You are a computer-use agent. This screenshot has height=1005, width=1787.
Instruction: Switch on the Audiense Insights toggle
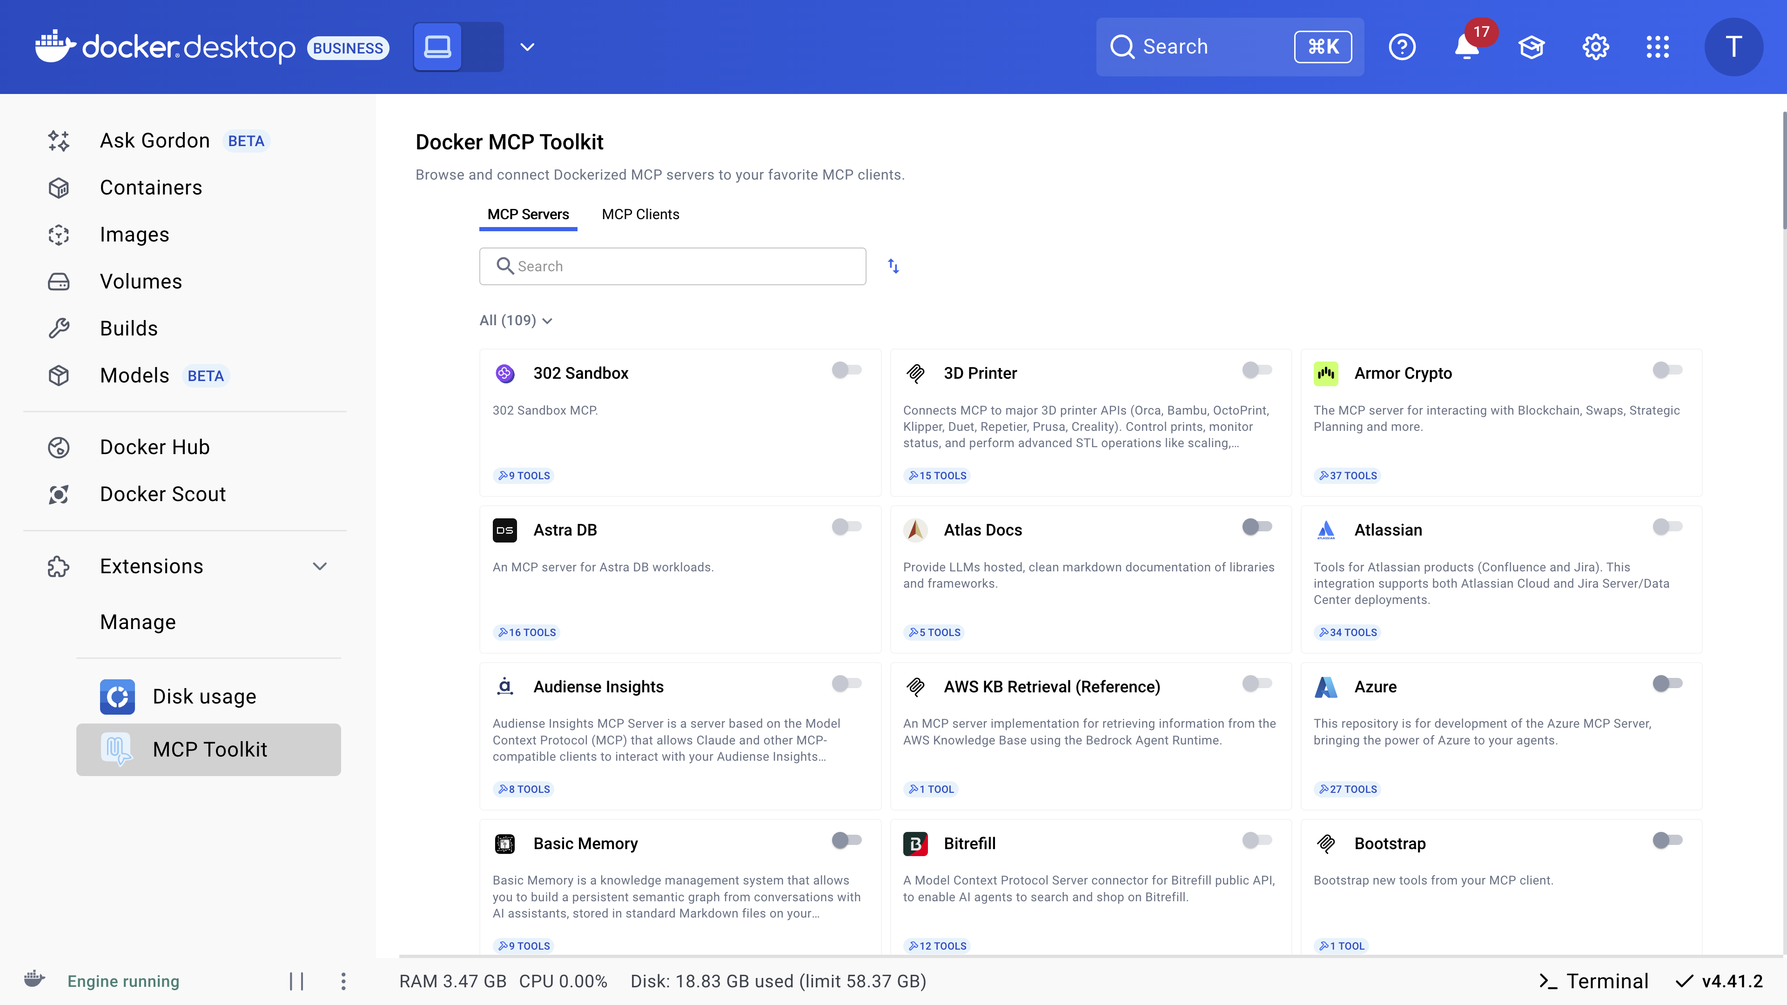pyautogui.click(x=846, y=683)
